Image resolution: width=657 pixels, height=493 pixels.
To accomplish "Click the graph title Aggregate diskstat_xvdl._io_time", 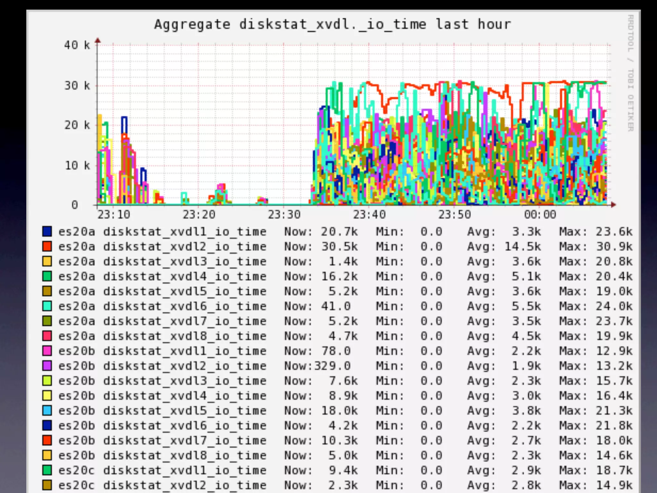I will tap(332, 24).
